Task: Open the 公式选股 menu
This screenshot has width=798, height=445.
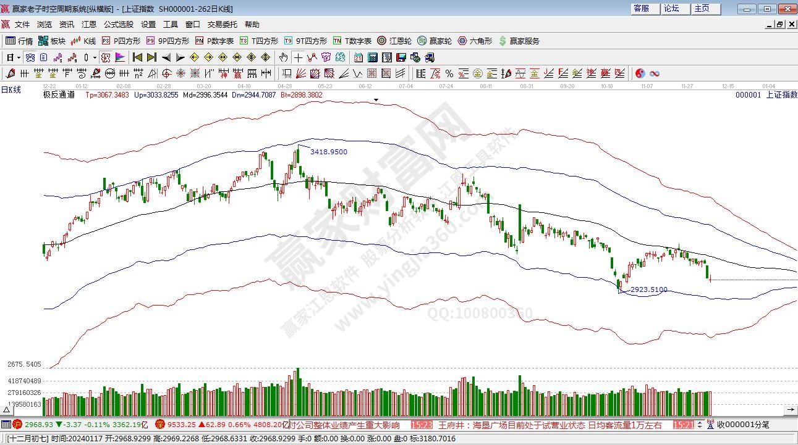Action: 118,25
